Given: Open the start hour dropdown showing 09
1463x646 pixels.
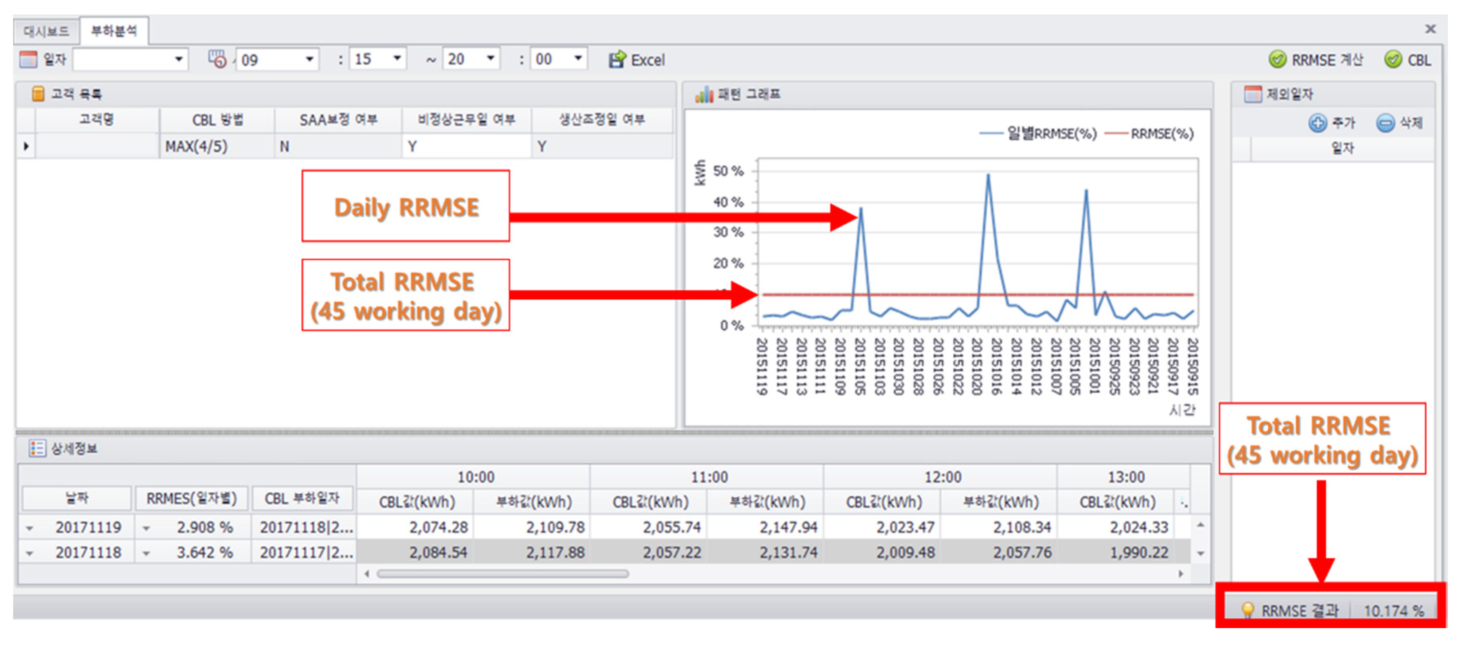Looking at the screenshot, I should (309, 59).
